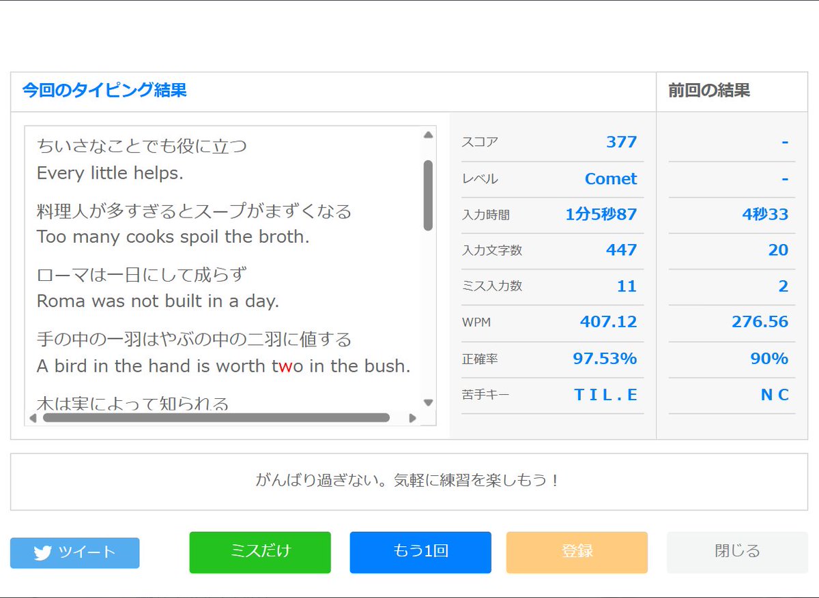The width and height of the screenshot is (819, 598).
Task: Click the Twitter bird tweet button
Action: (75, 553)
